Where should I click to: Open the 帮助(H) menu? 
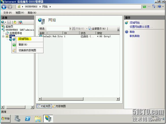[32, 13]
